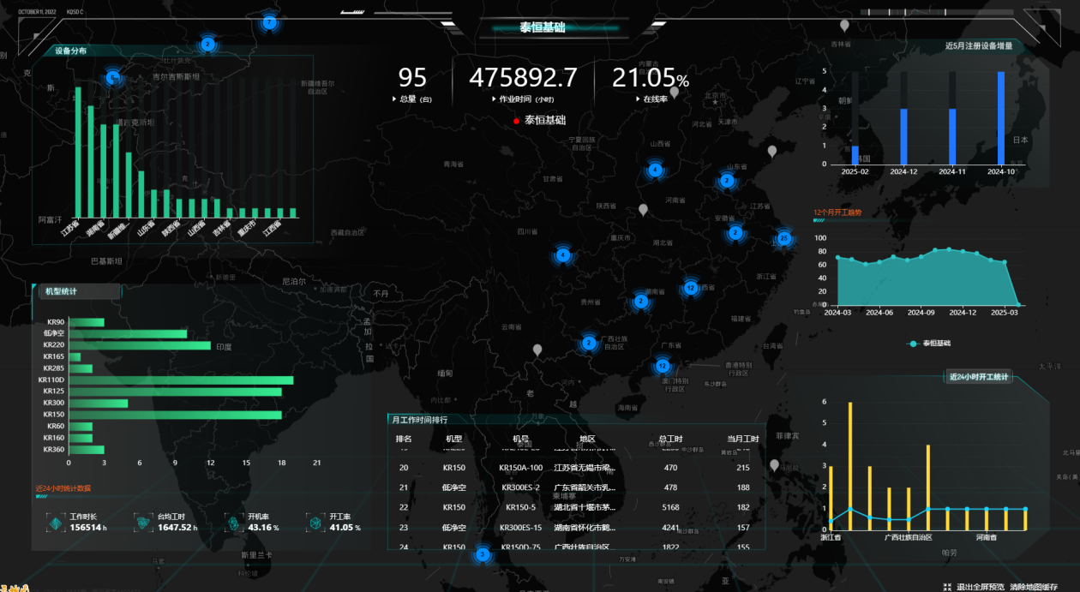Select table cell KR150-5
The image size is (1080, 592).
click(521, 507)
